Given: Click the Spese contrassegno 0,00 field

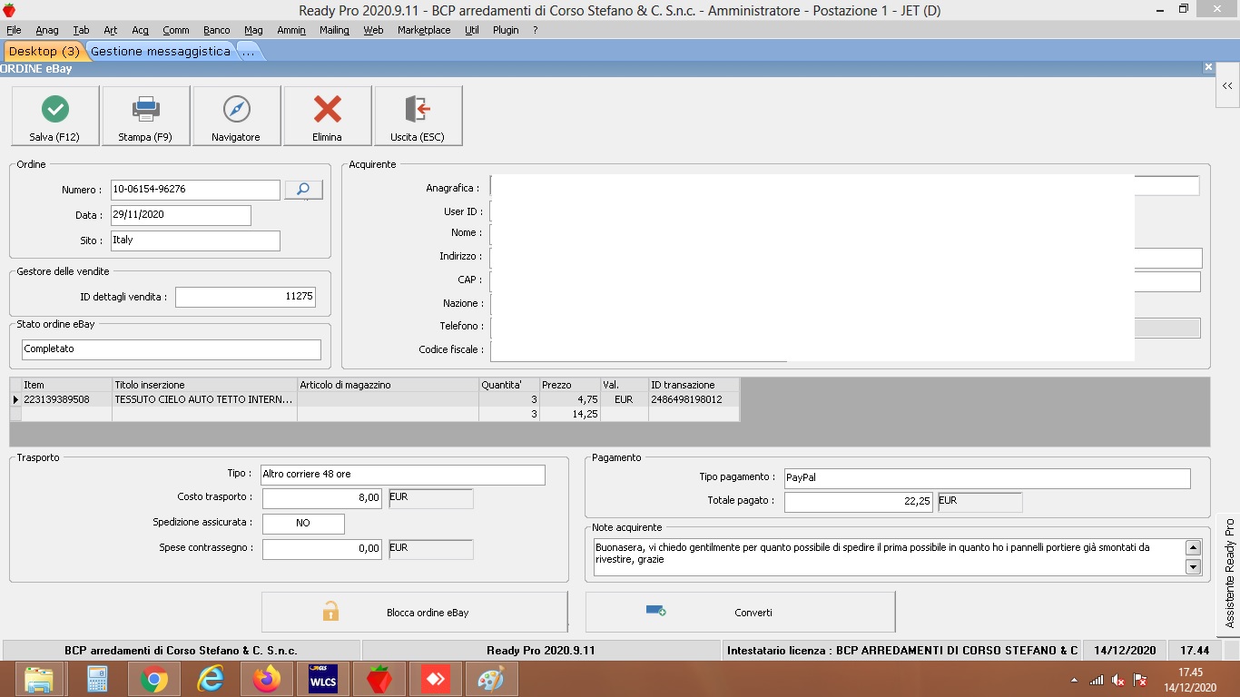Looking at the screenshot, I should click(322, 549).
